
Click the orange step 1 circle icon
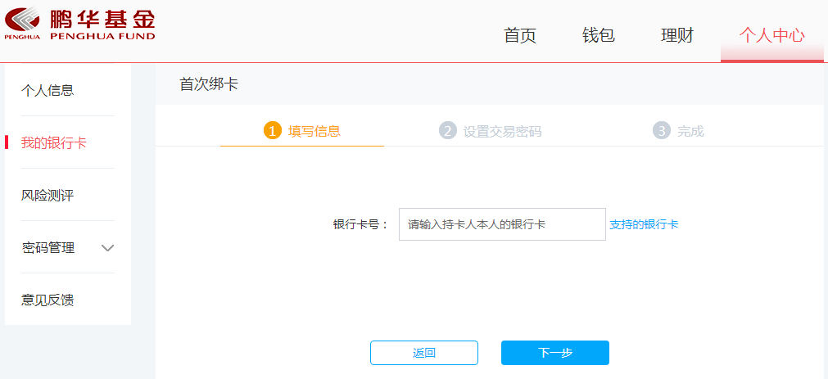pos(273,131)
